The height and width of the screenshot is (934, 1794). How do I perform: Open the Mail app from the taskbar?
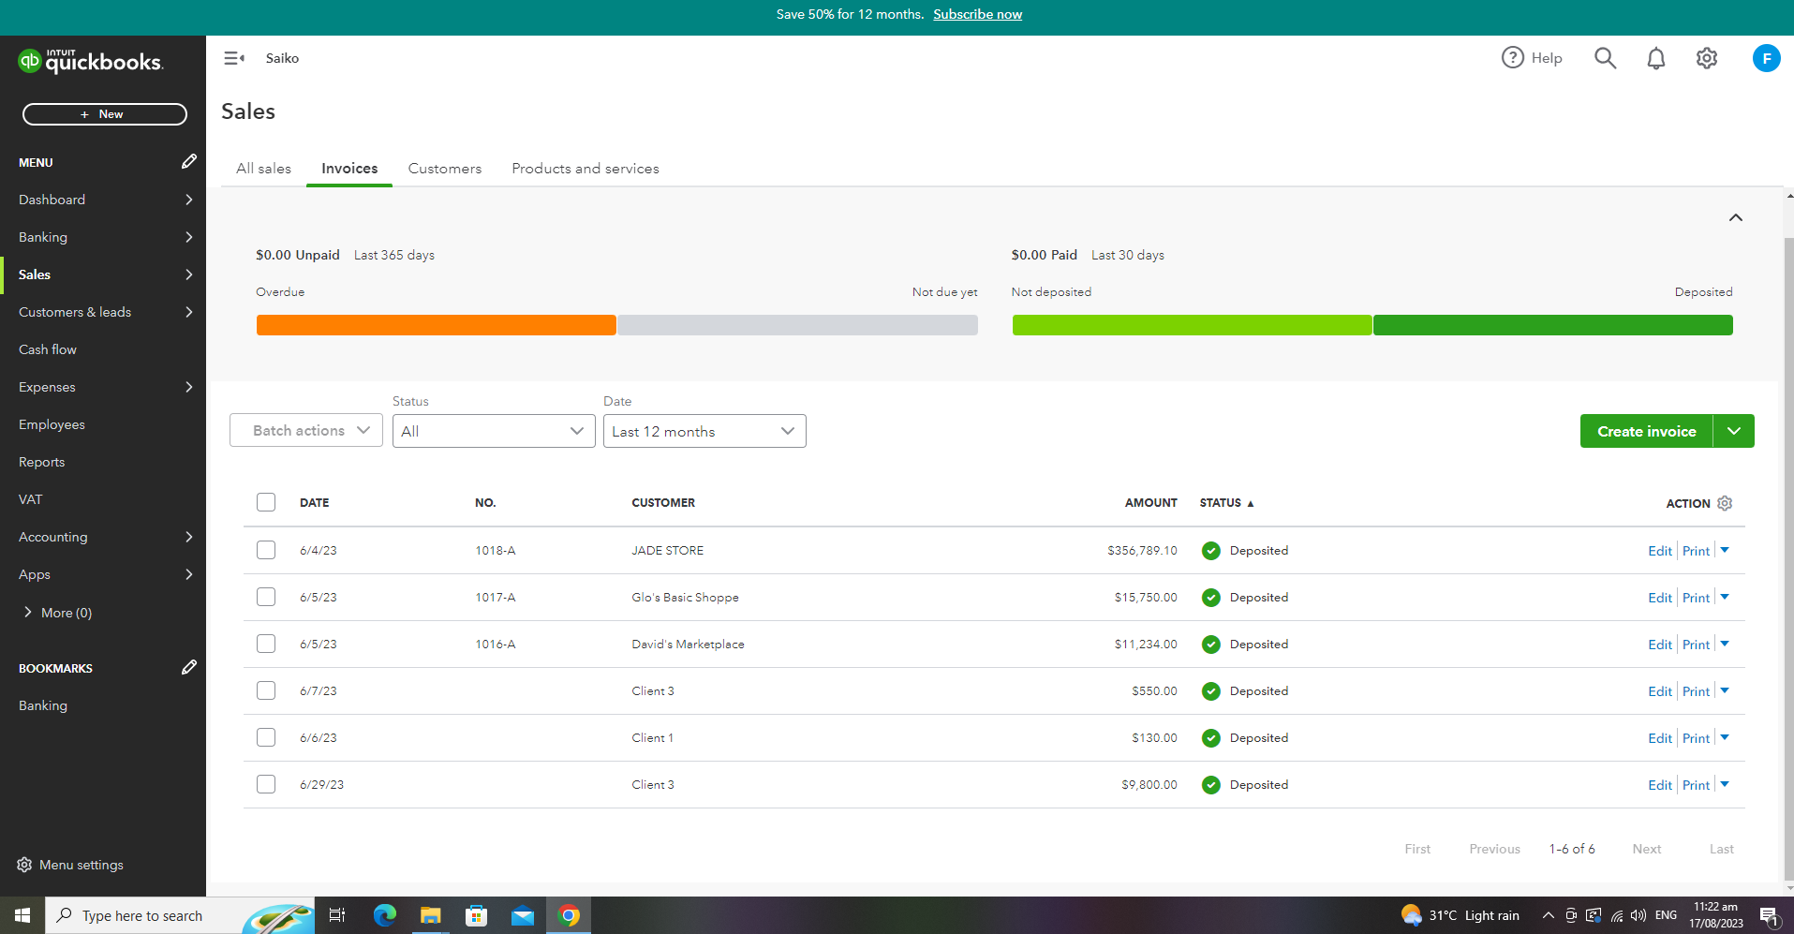pyautogui.click(x=522, y=915)
